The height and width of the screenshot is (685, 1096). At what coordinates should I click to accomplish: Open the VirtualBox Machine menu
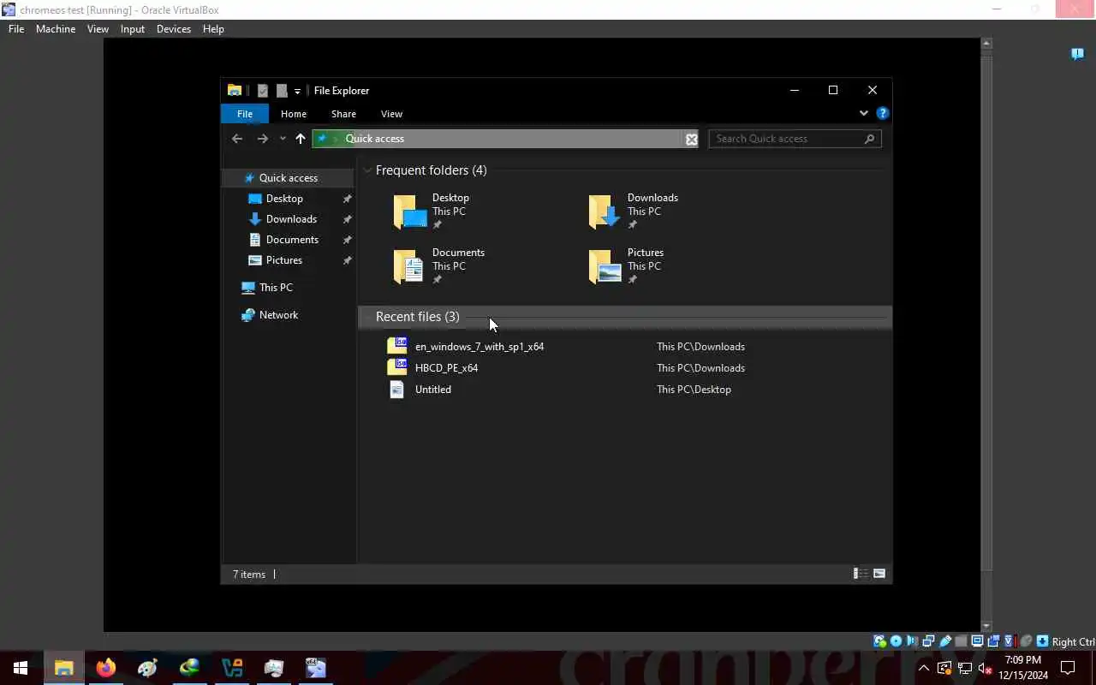56,28
